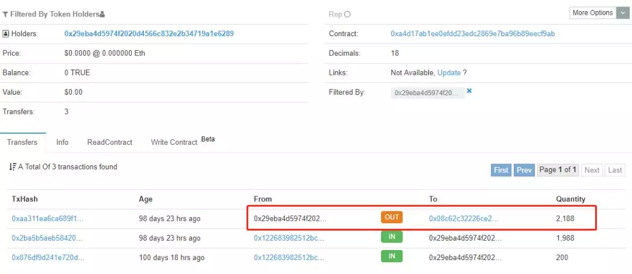The image size is (632, 274).
Task: Open transaction hash 0xaa311ea6ca689f1
Action: tap(47, 219)
